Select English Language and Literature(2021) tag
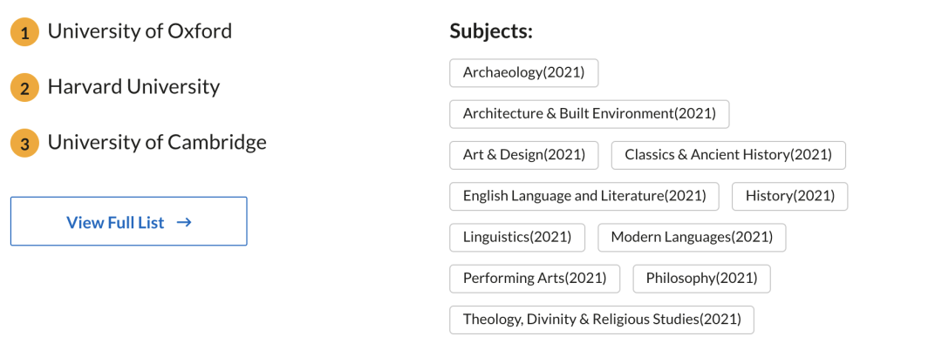Screen dimensions: 942x357 point(584,196)
